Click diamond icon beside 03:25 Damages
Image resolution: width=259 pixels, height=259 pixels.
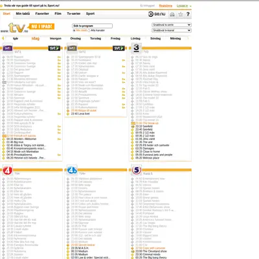click(133, 148)
